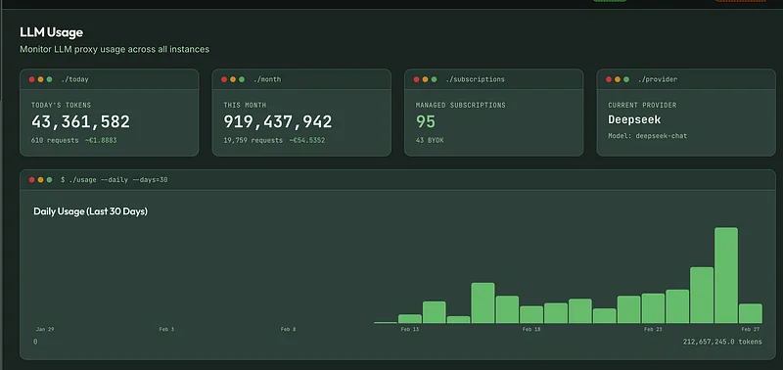Click the 'THIS MONTH' label
The width and height of the screenshot is (783, 370).
tap(245, 106)
